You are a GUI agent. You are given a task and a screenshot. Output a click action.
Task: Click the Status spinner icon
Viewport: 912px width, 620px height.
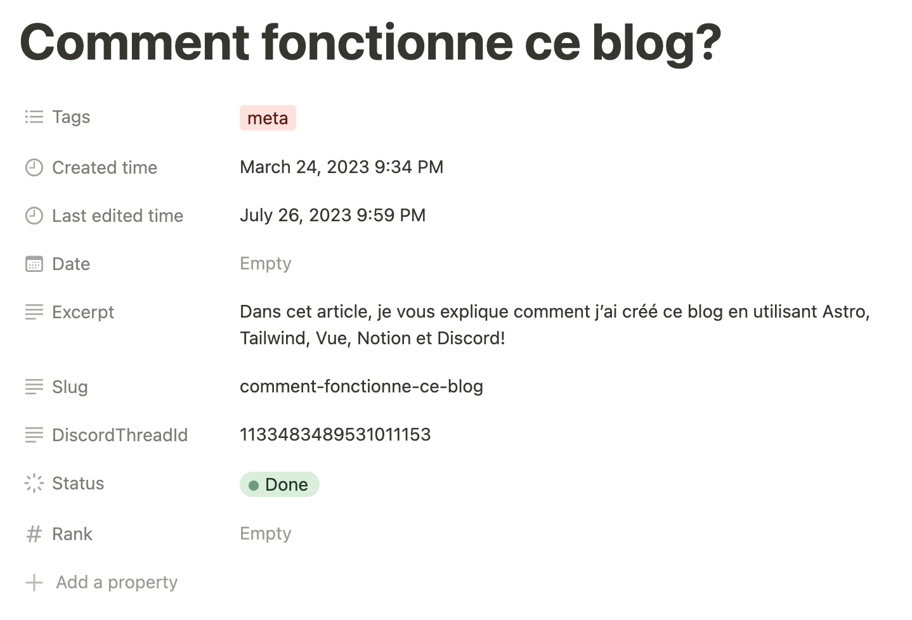tap(34, 484)
